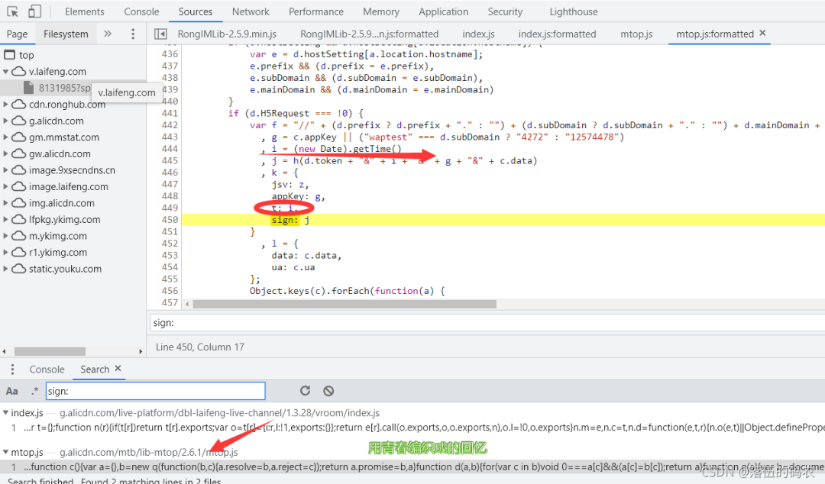The width and height of the screenshot is (825, 484).
Task: Expand the gm.mmstat.com domain node
Action: point(6,137)
